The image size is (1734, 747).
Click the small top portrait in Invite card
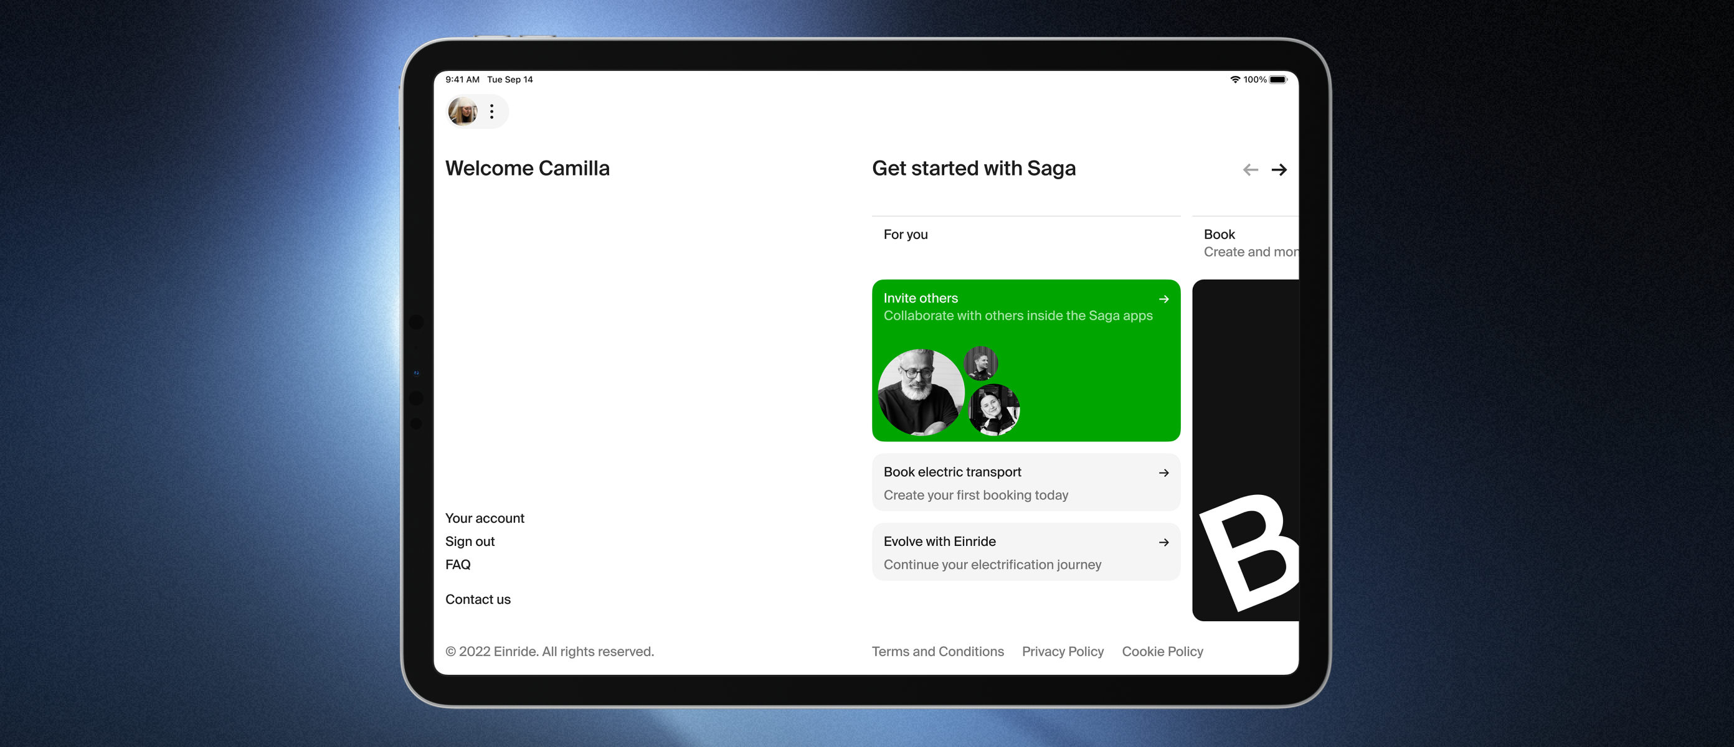981,364
